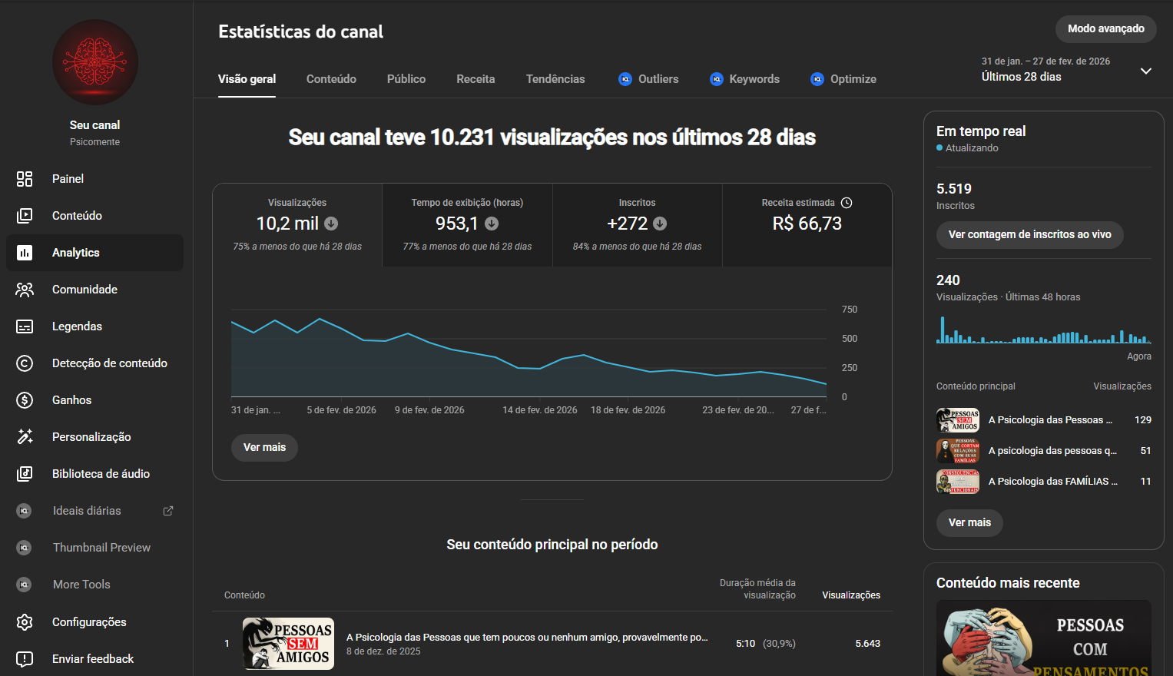This screenshot has width=1173, height=676.
Task: Open the Ganhos sidebar label
Action: click(71, 400)
